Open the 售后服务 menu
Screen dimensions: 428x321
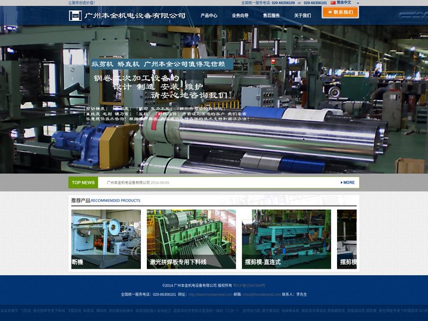271,15
